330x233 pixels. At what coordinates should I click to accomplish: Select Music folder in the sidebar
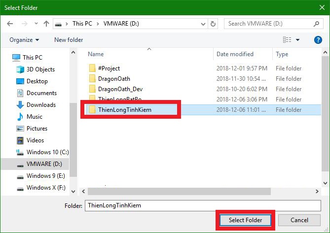(35, 117)
